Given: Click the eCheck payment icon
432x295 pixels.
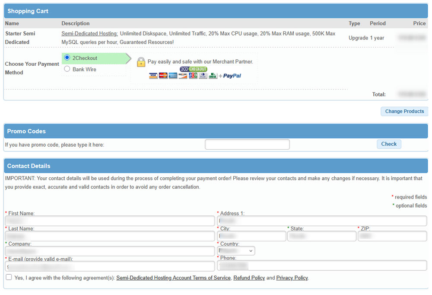Looking at the screenshot, I should tap(213, 75).
